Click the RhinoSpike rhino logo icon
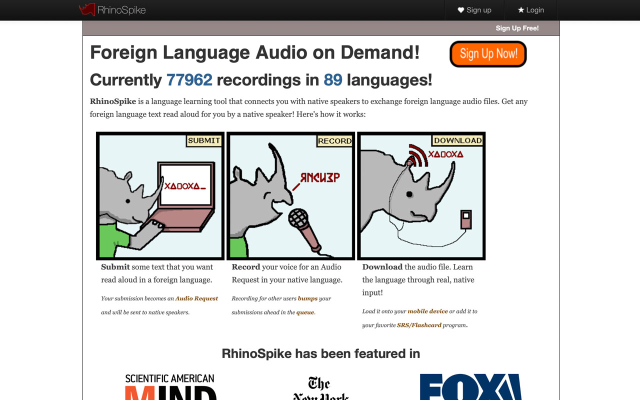 point(87,9)
